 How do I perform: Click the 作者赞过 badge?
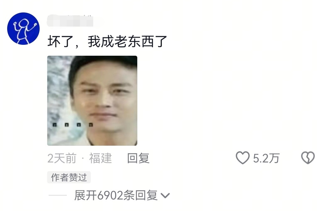tap(69, 177)
